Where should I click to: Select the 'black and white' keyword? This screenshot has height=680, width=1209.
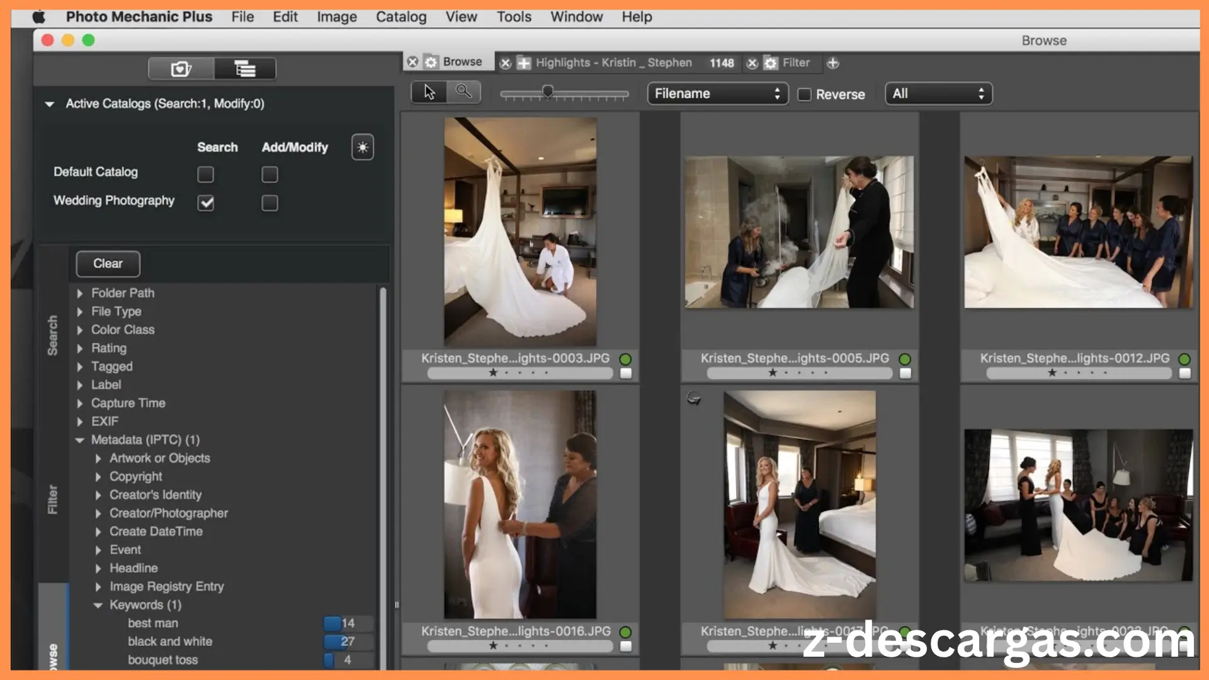click(x=170, y=642)
